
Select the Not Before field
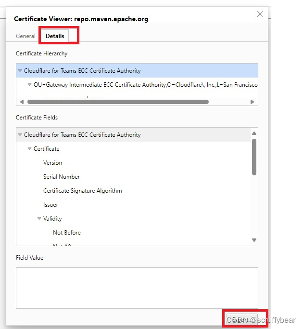(134, 233)
